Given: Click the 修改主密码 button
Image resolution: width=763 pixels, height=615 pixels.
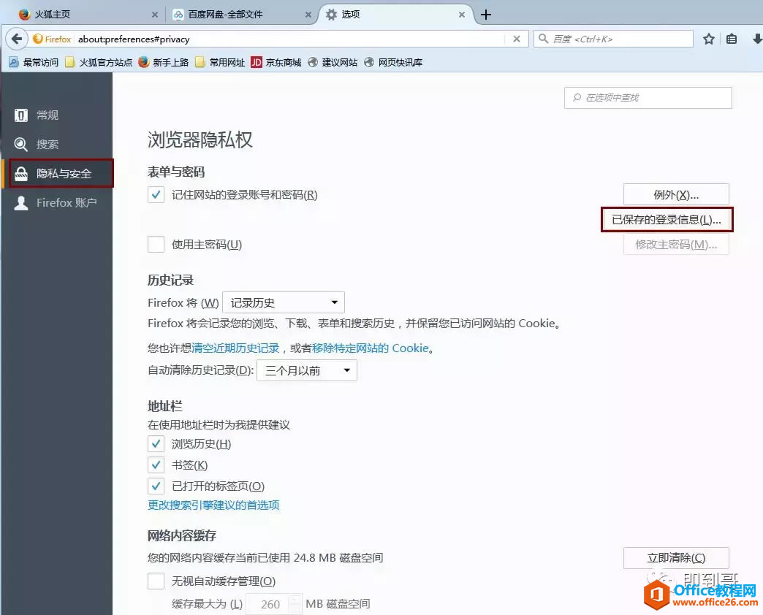Looking at the screenshot, I should click(x=676, y=245).
